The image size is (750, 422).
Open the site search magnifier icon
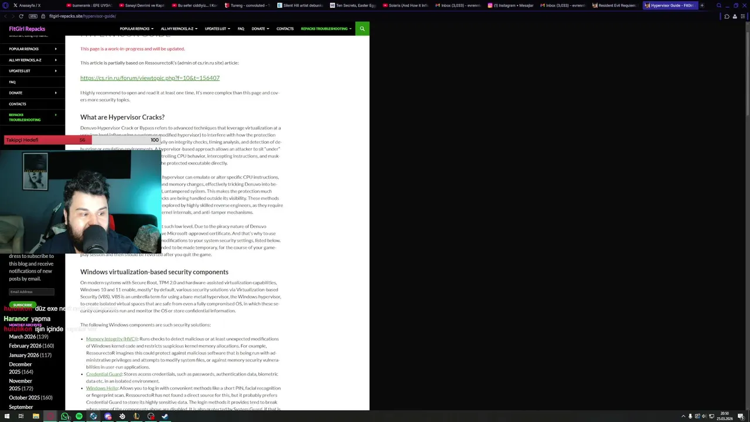click(362, 28)
